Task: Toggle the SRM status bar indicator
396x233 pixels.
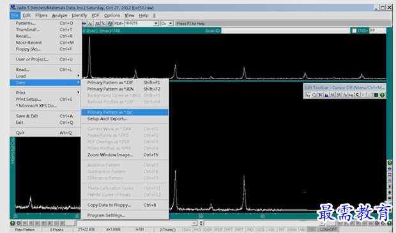Action: (293, 229)
